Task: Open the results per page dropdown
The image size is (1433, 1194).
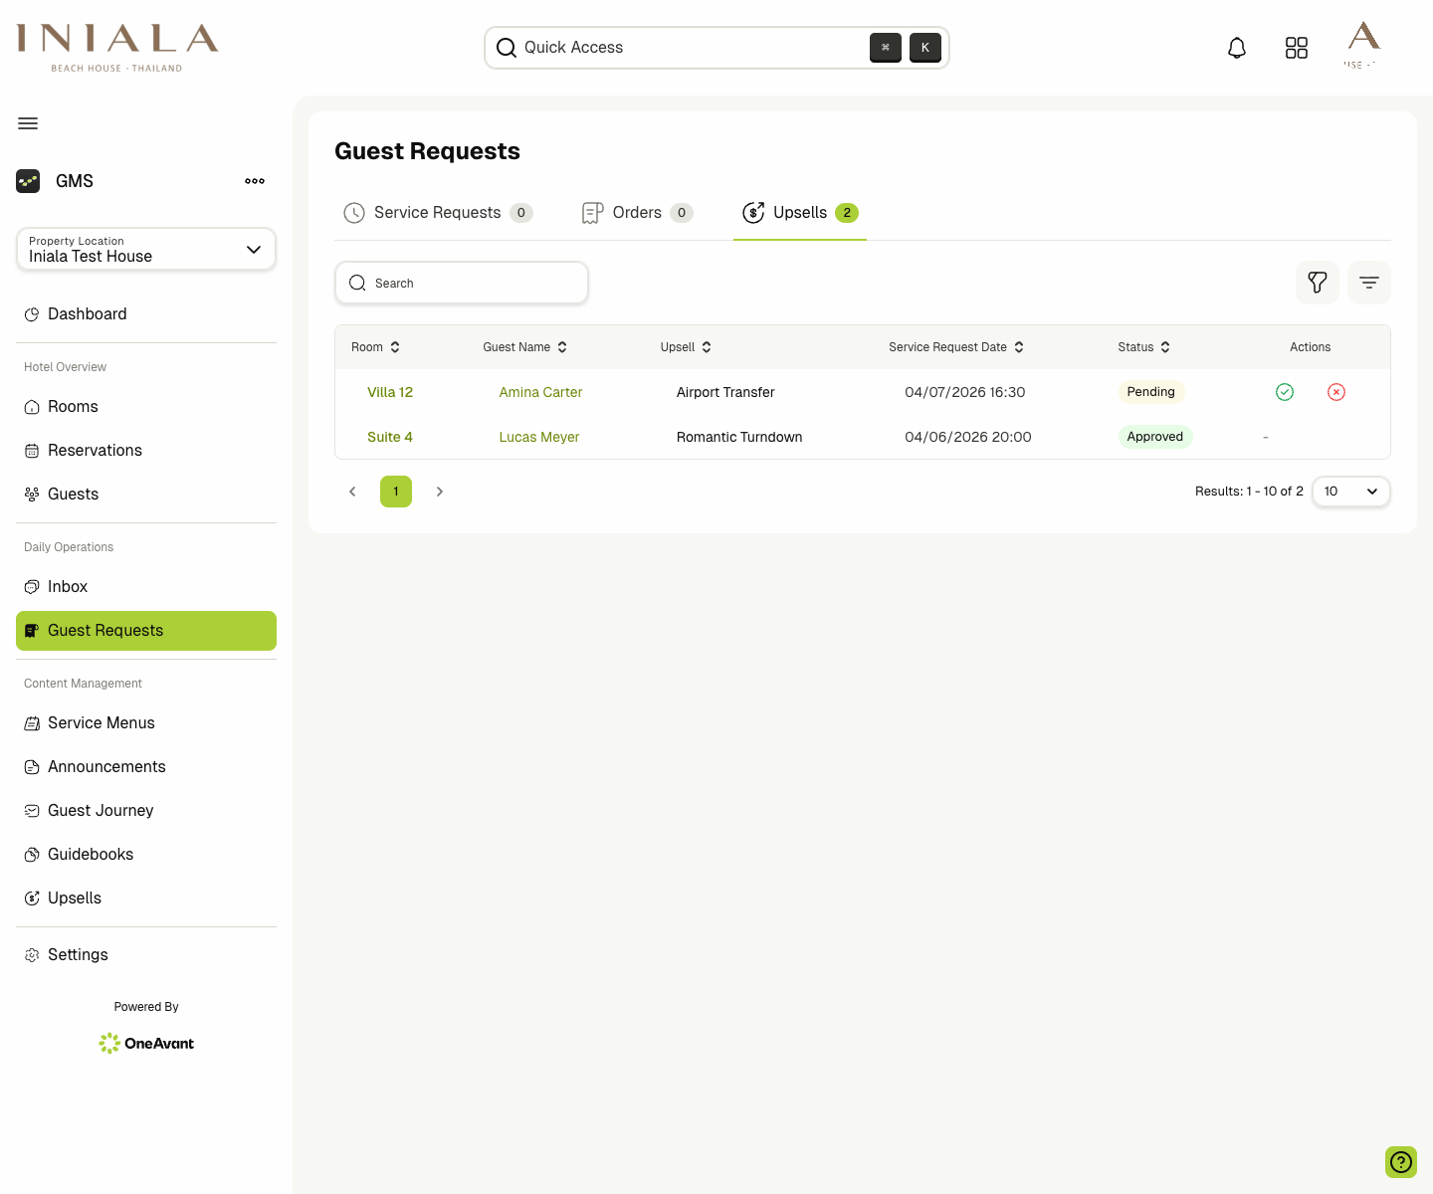Action: coord(1350,492)
